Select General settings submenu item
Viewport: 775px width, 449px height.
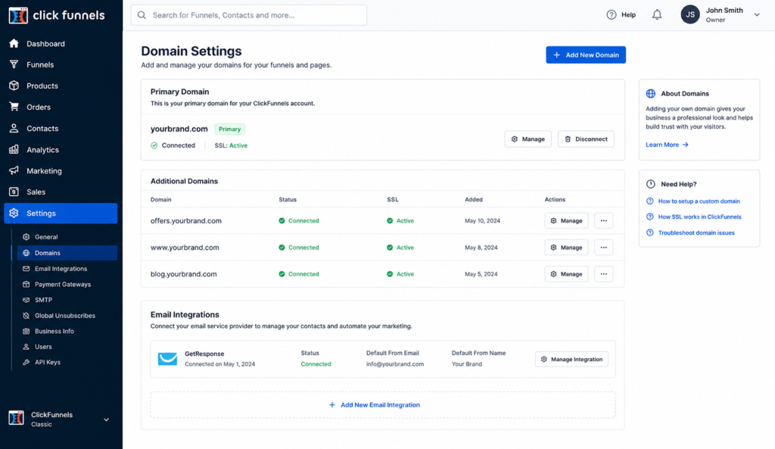click(x=67, y=237)
